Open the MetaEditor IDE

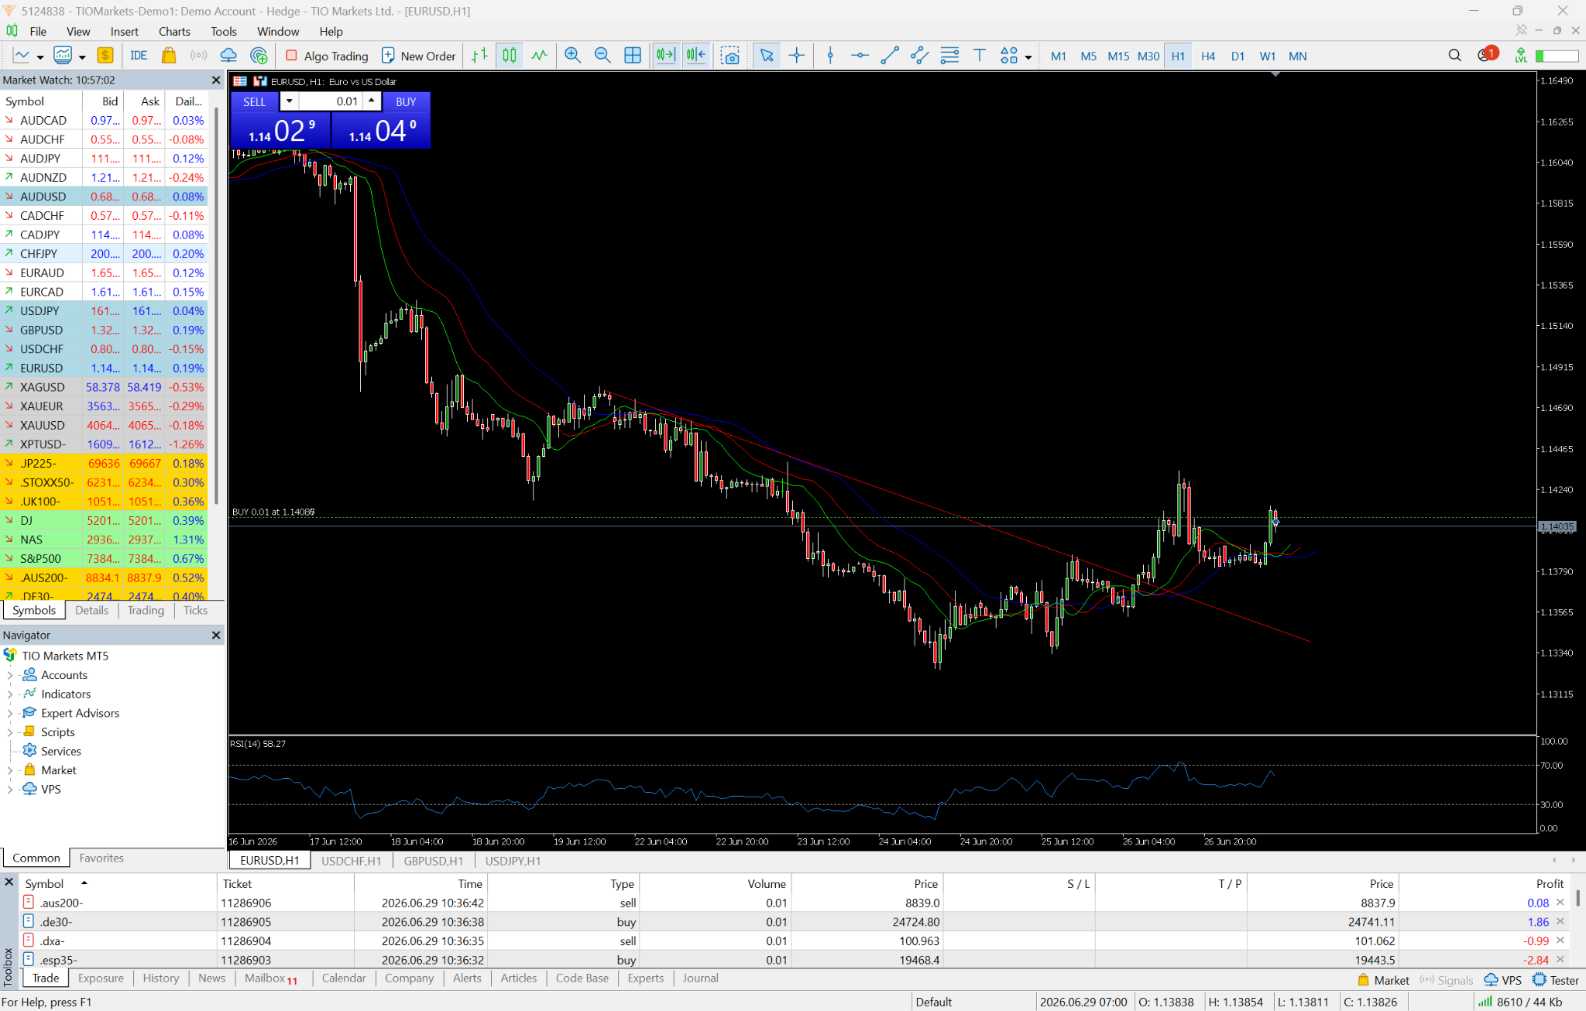tap(139, 56)
